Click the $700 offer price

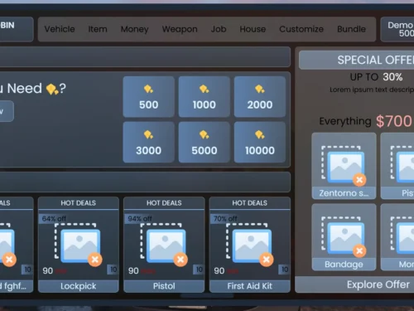pyautogui.click(x=394, y=121)
